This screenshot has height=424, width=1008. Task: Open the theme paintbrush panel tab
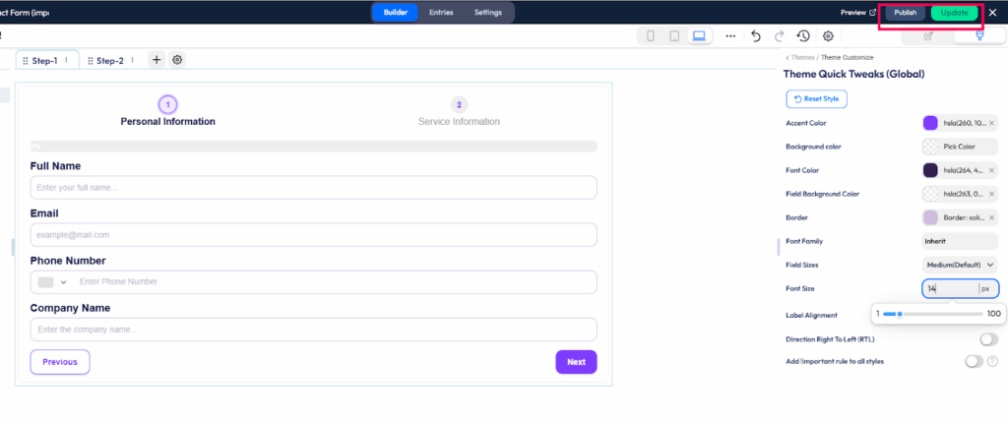coord(978,36)
